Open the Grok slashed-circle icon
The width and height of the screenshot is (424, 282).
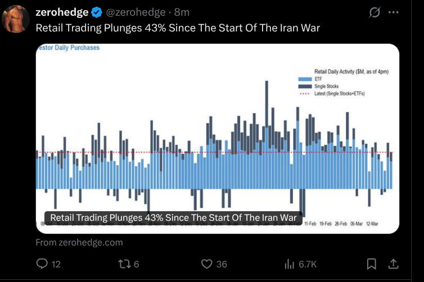375,12
